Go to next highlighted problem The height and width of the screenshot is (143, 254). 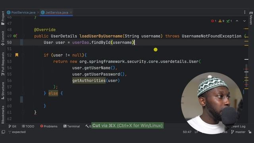point(244,21)
